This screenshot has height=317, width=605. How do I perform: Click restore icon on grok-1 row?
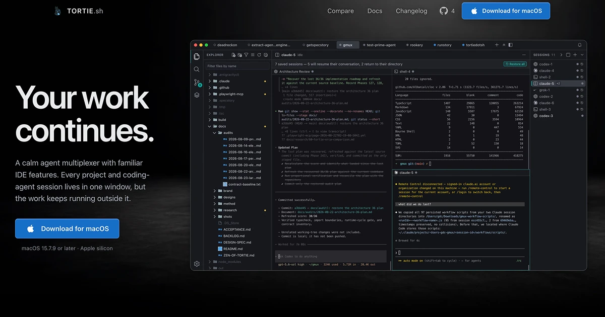tap(582, 90)
